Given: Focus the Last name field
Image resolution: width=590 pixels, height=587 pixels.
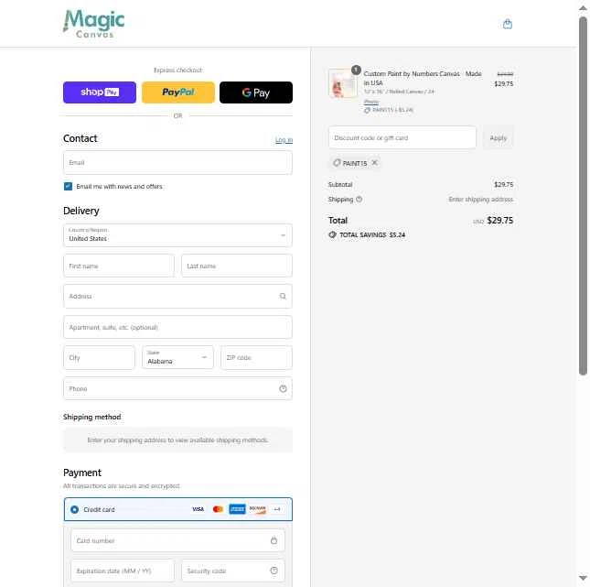Looking at the screenshot, I should (237, 266).
